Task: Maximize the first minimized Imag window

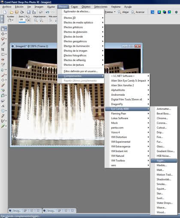Action: point(32,210)
